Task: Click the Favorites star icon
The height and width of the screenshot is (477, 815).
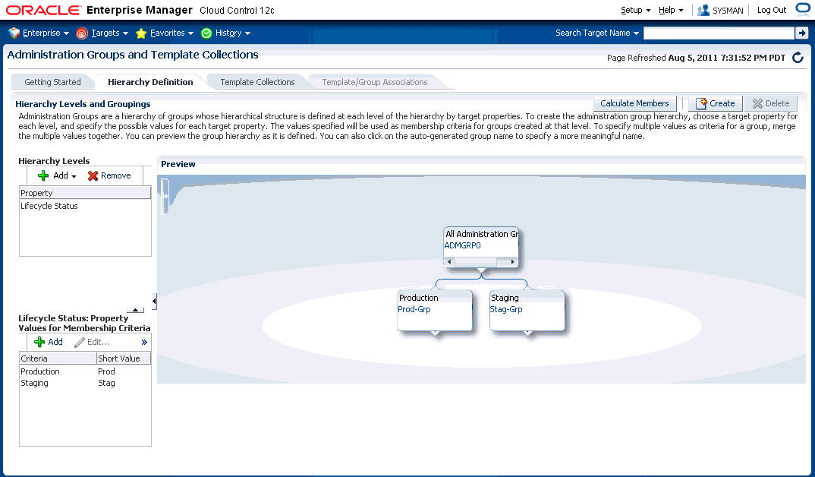Action: [141, 33]
